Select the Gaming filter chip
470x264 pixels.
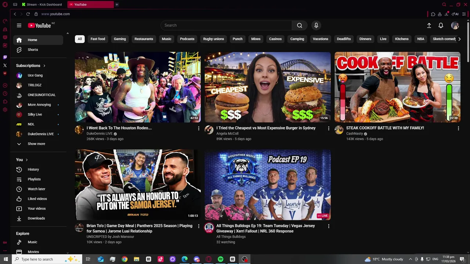[x=120, y=39]
